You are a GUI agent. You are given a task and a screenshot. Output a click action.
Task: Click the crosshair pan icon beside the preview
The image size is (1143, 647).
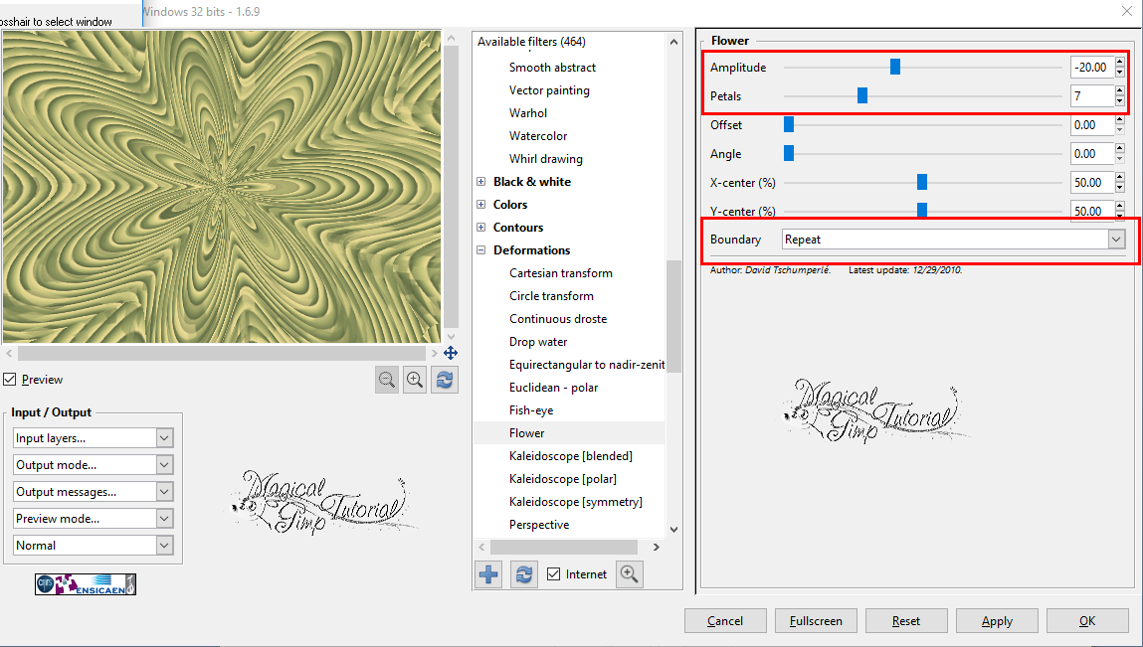click(451, 353)
